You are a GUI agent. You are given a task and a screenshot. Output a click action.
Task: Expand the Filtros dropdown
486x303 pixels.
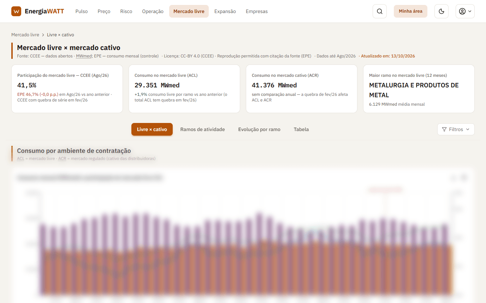456,129
